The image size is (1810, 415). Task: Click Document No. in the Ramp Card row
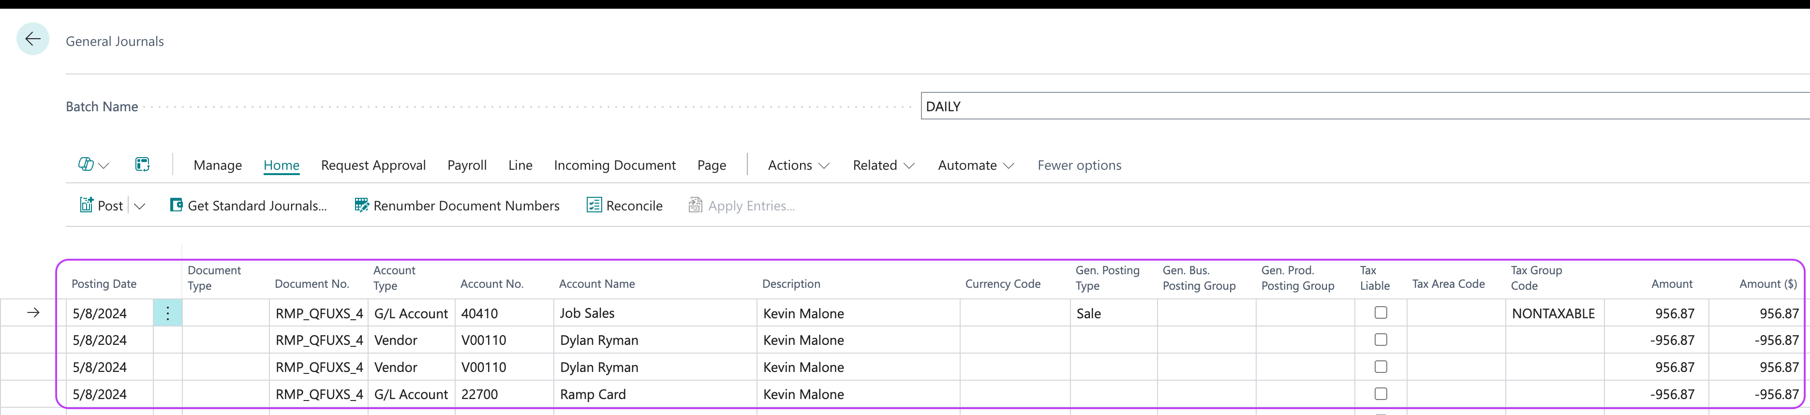coord(319,394)
